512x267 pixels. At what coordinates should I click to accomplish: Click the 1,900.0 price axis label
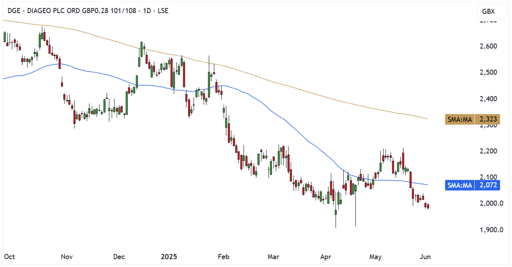coord(492,230)
